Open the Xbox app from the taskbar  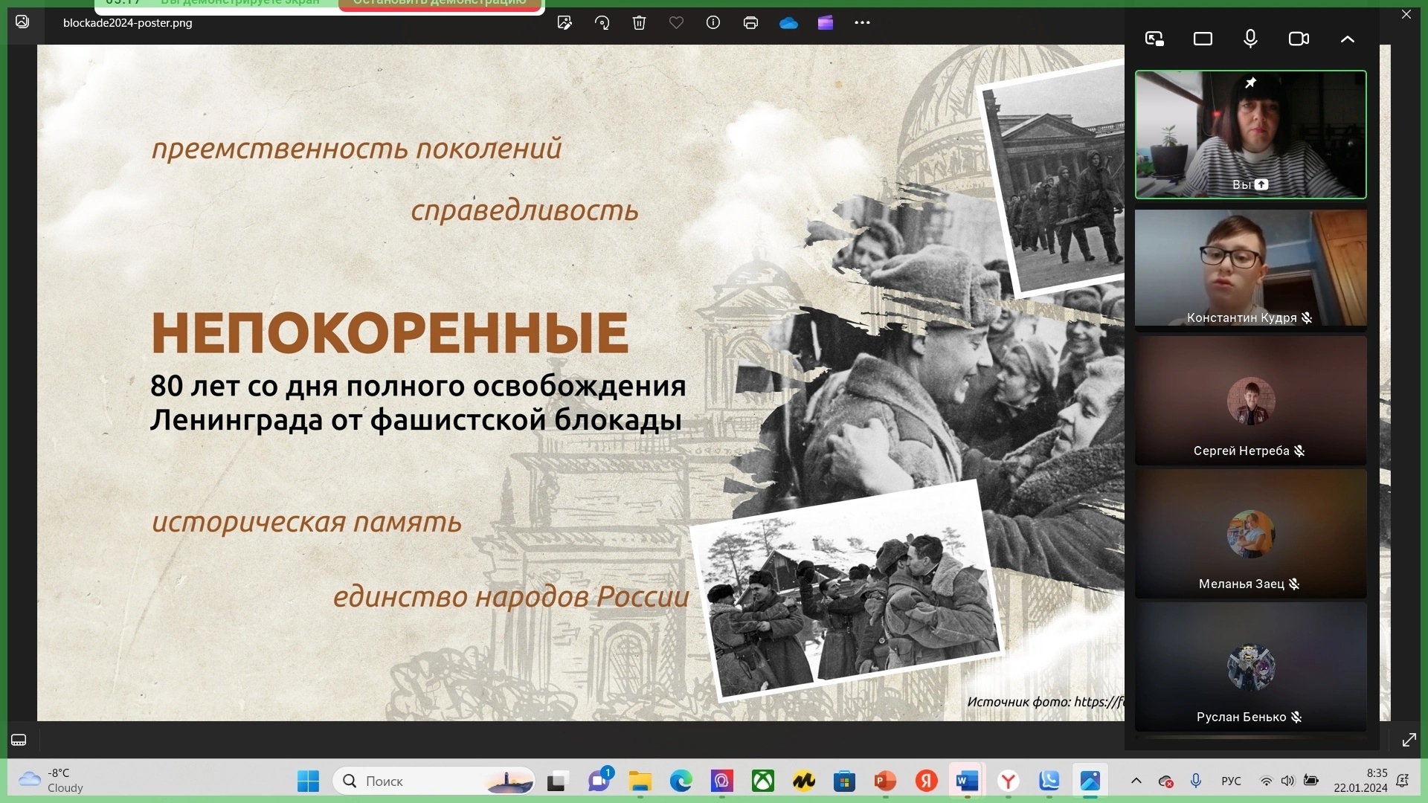point(763,781)
